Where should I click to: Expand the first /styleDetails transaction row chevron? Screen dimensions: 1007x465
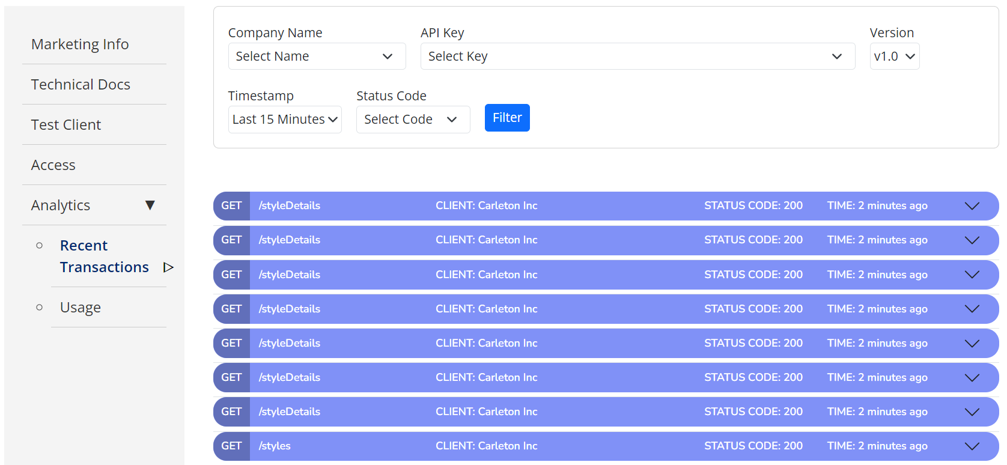point(972,206)
